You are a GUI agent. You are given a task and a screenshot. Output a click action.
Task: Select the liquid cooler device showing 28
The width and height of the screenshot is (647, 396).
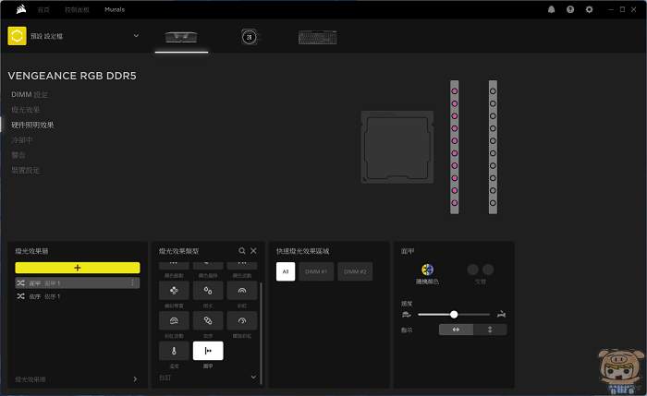click(x=250, y=37)
